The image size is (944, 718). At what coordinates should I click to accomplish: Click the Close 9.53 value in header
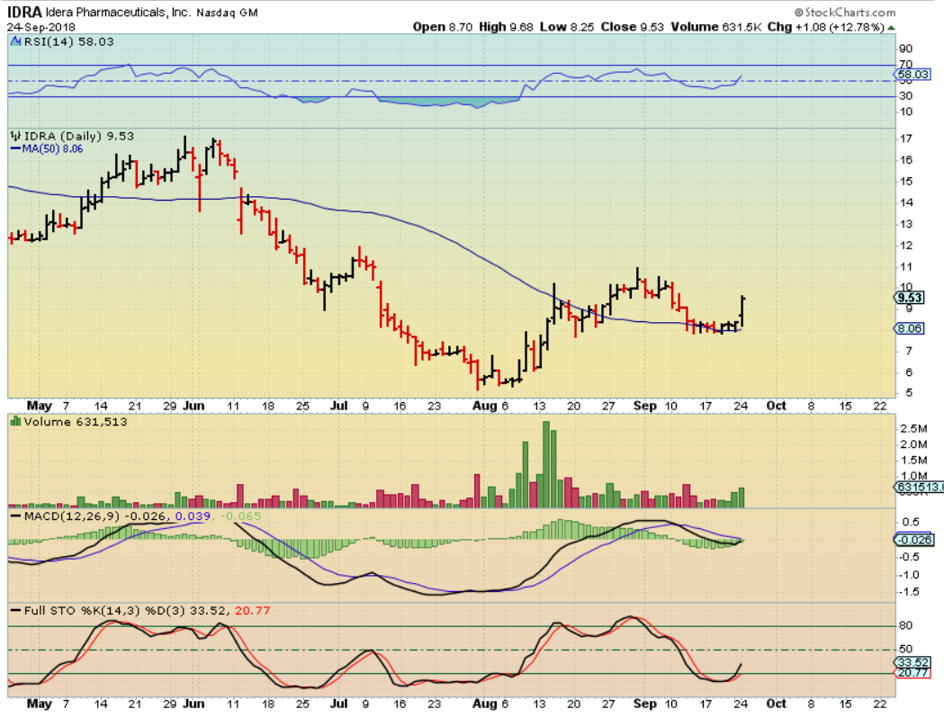click(632, 27)
